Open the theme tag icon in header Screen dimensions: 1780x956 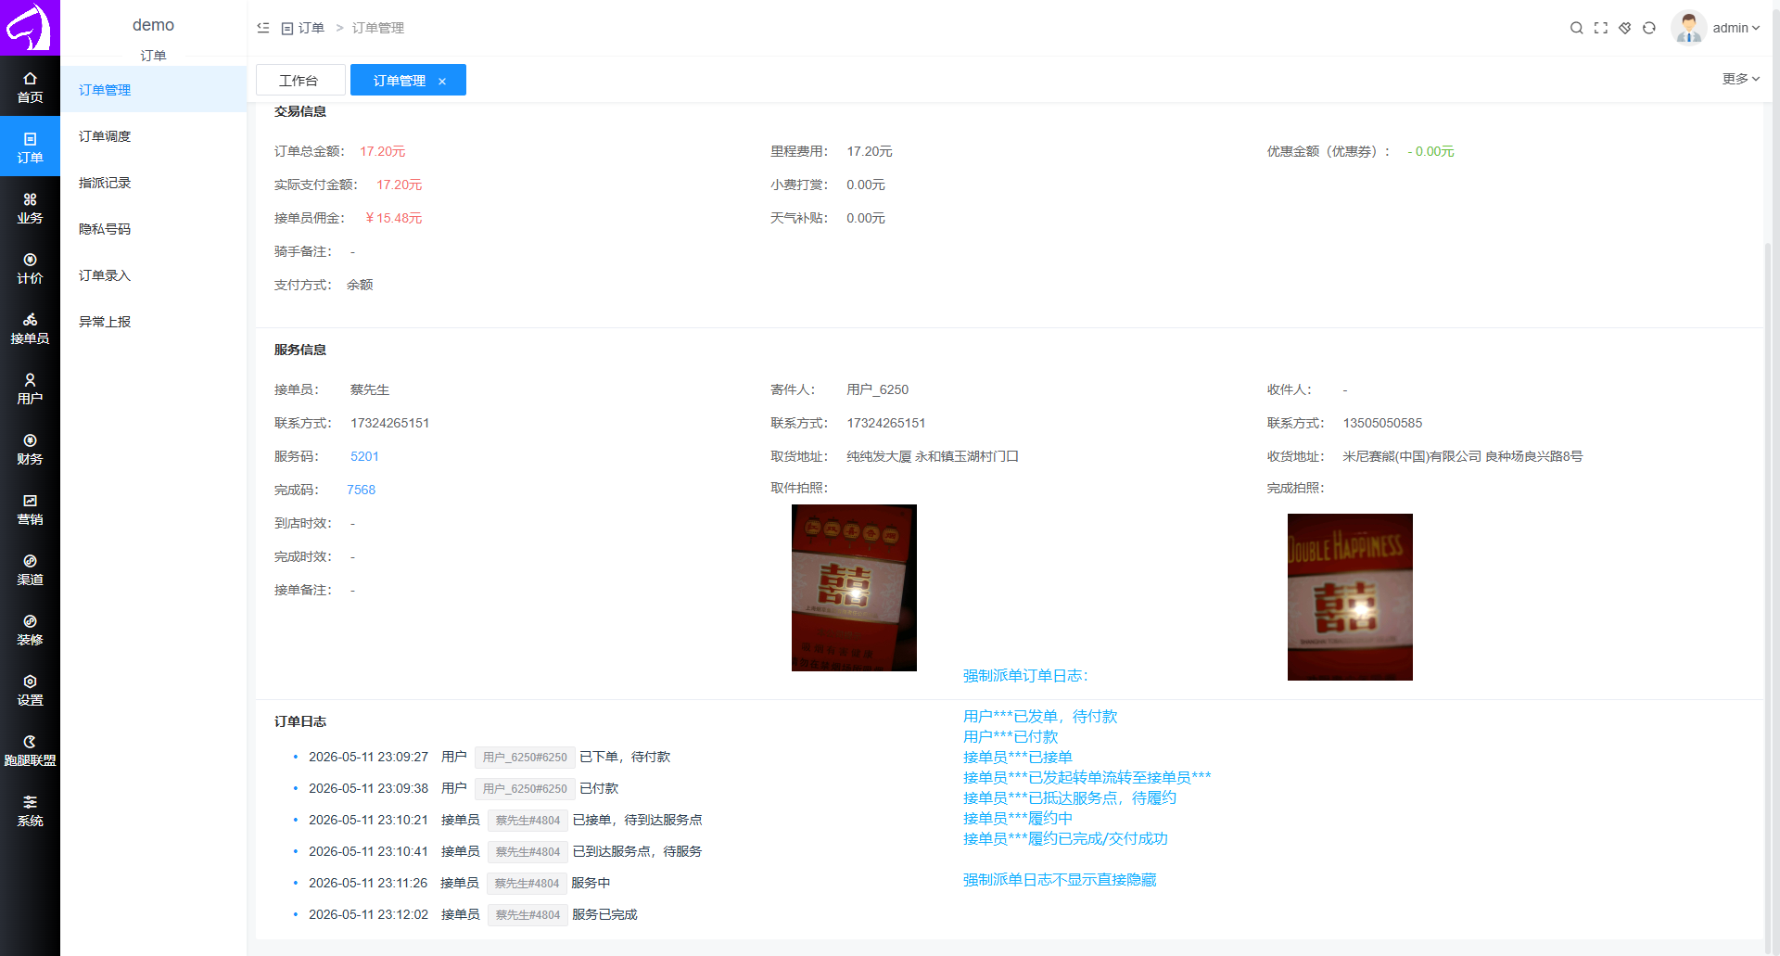coord(1624,28)
